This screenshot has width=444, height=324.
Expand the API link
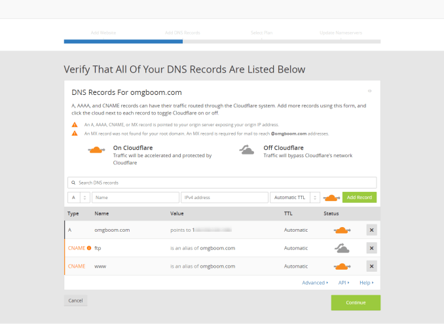344,283
